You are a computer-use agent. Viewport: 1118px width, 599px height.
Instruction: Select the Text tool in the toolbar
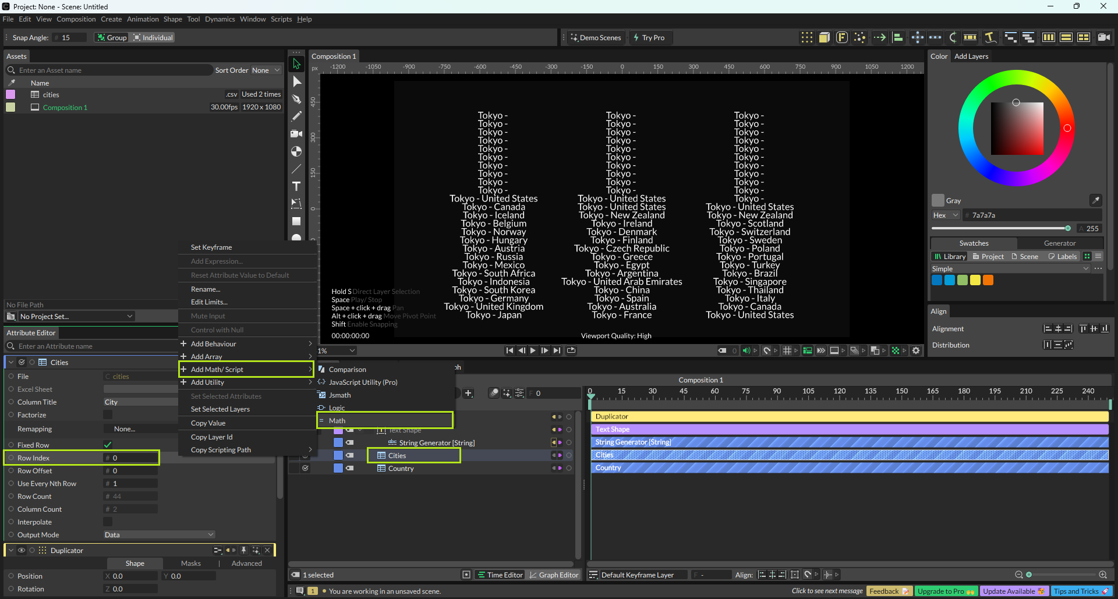(296, 186)
